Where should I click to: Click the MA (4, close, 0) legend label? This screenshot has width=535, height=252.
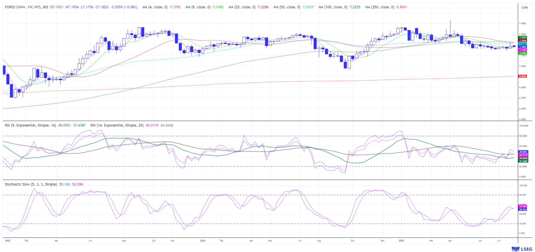(x=155, y=7)
